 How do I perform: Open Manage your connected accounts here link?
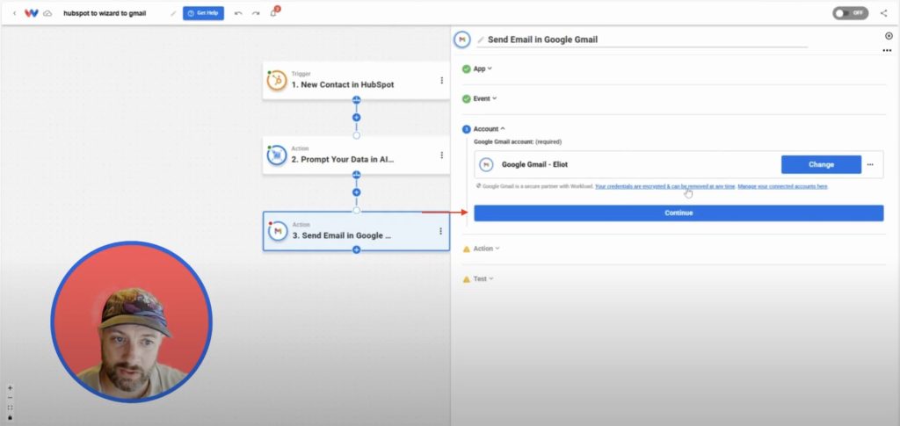tap(782, 186)
